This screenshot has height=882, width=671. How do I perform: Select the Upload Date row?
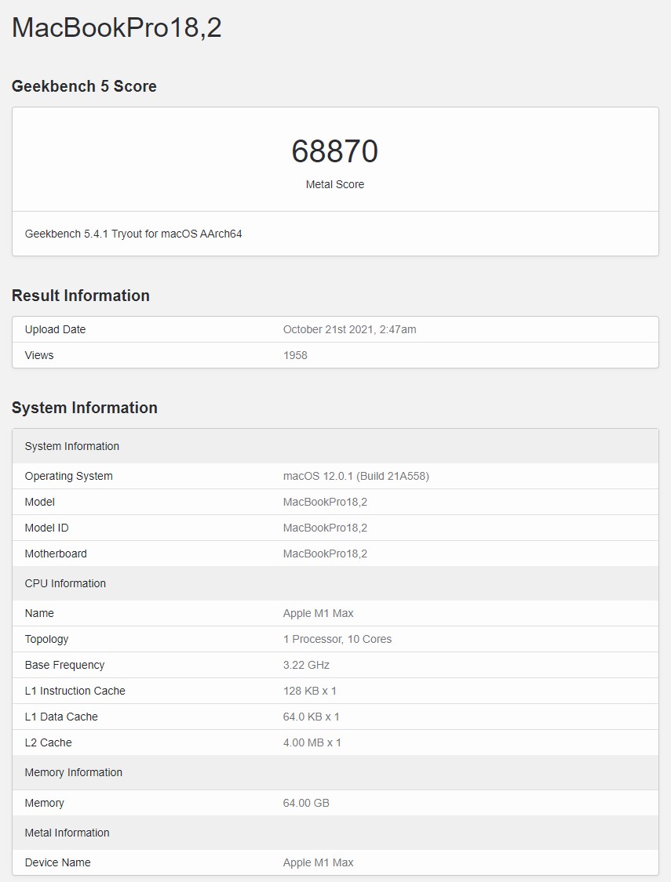click(x=55, y=329)
